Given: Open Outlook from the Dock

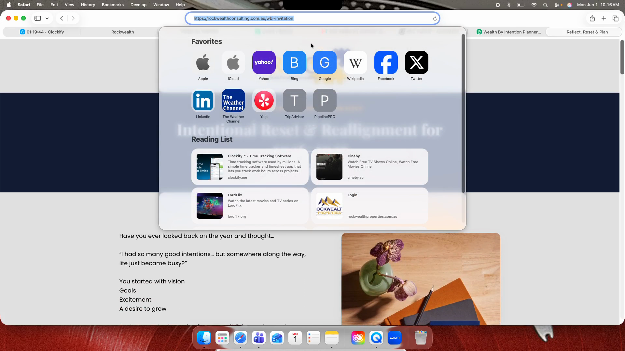Looking at the screenshot, I should [x=277, y=338].
